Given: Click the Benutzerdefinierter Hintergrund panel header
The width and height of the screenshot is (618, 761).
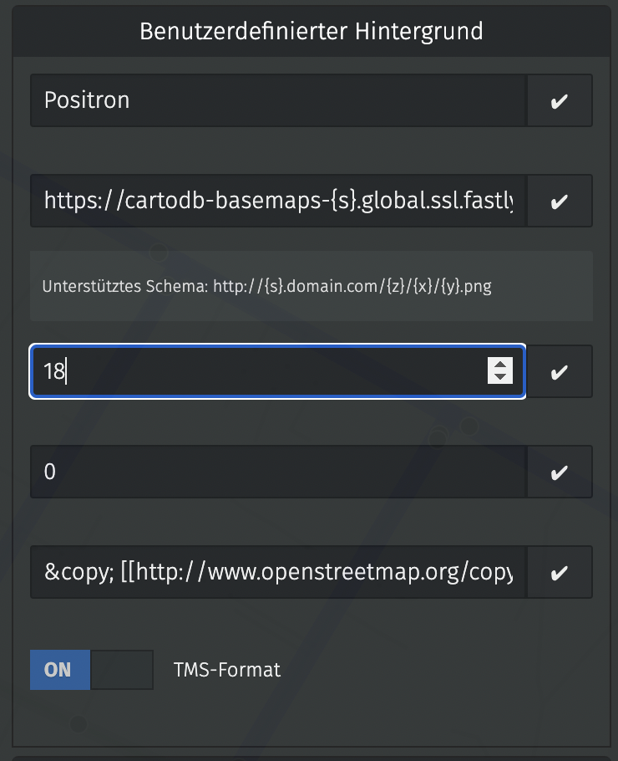Looking at the screenshot, I should click(312, 32).
